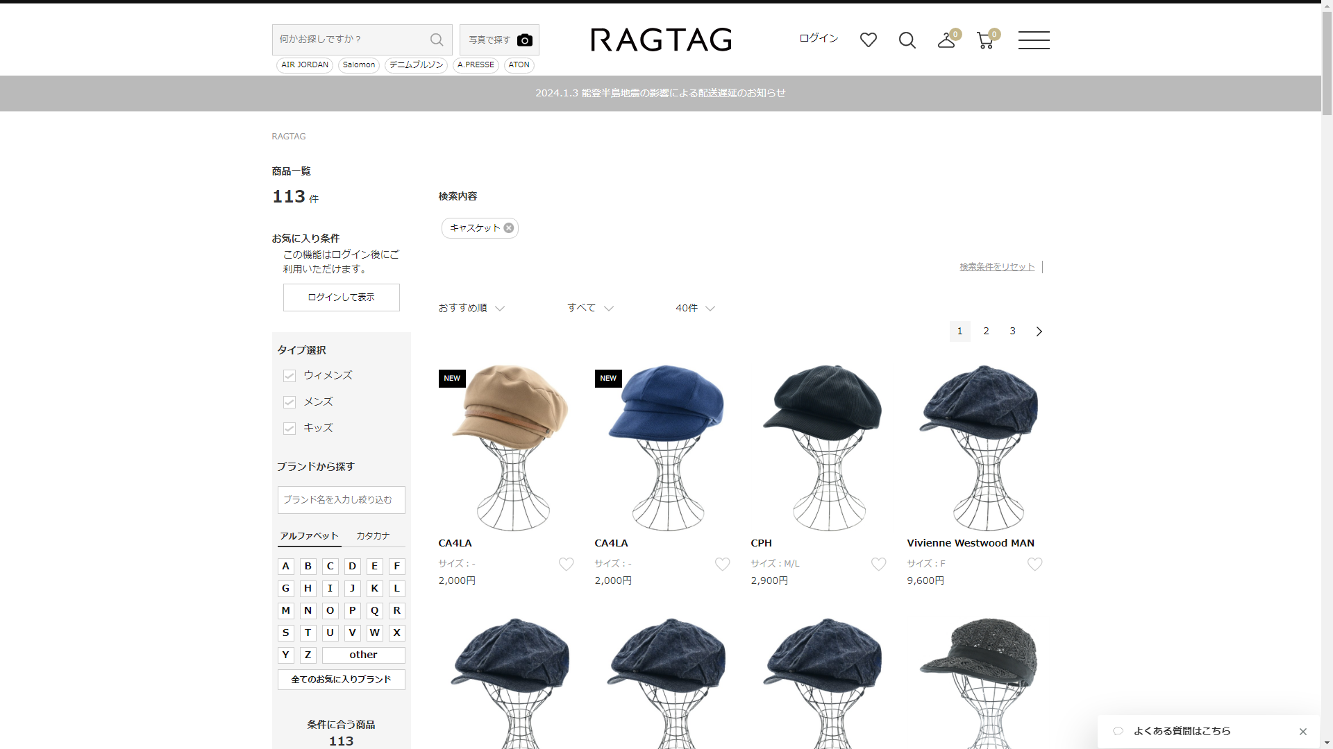Open the photo search camera button
1333x749 pixels.
pyautogui.click(x=499, y=40)
